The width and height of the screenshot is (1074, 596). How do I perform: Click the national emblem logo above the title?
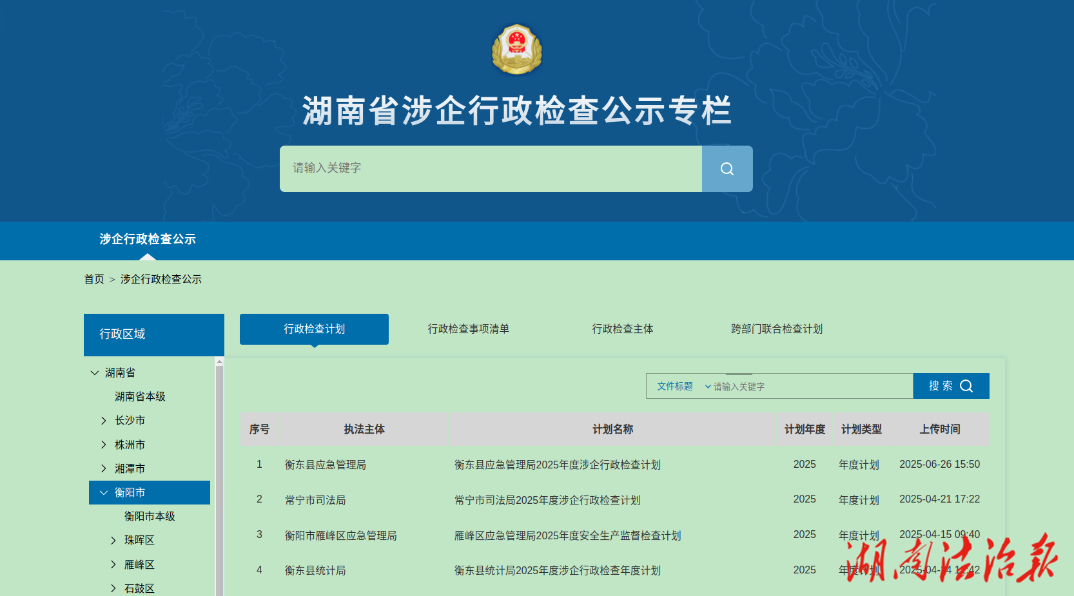pyautogui.click(x=516, y=49)
